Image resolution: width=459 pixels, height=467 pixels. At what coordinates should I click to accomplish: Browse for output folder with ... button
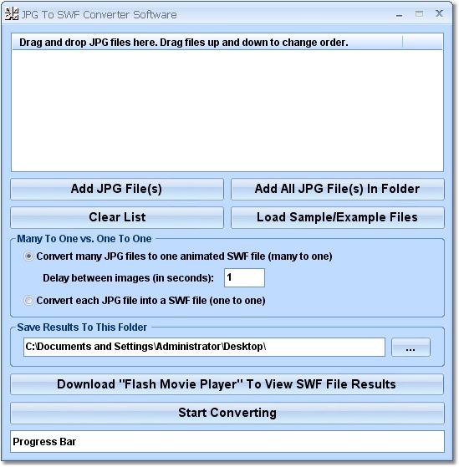coord(411,347)
